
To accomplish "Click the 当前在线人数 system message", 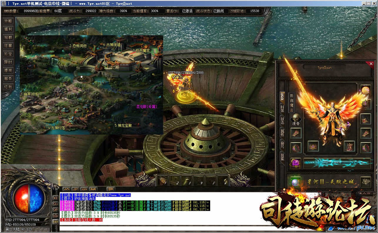I will click(x=81, y=220).
